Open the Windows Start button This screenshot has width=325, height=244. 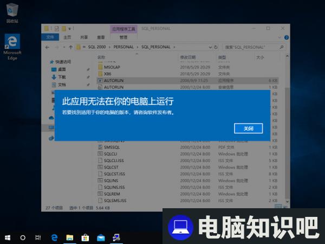[x=8, y=237]
